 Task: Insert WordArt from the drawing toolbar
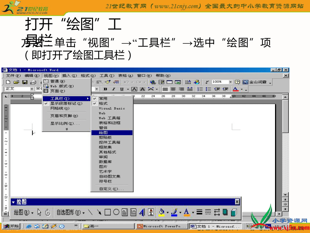click(x=142, y=212)
